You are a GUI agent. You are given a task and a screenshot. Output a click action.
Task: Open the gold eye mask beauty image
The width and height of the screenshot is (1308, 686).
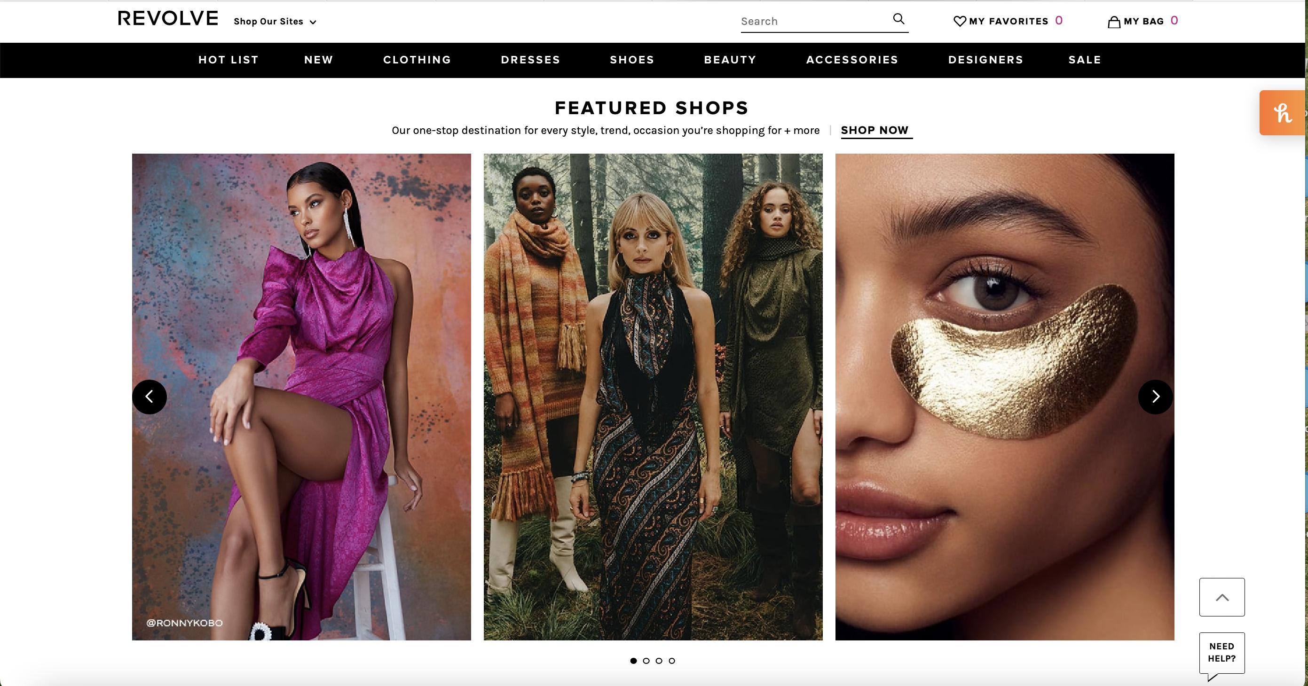1004,397
